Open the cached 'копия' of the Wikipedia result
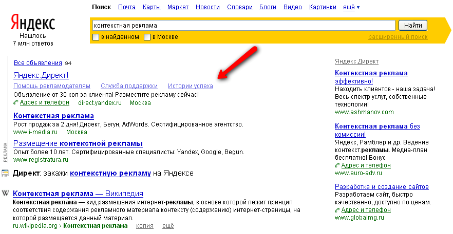The image size is (453, 234). (145, 226)
